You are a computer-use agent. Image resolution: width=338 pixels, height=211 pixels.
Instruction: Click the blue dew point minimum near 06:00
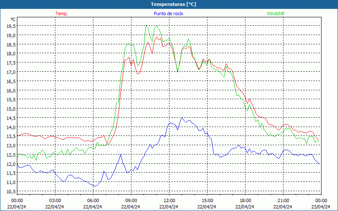pos(95,186)
